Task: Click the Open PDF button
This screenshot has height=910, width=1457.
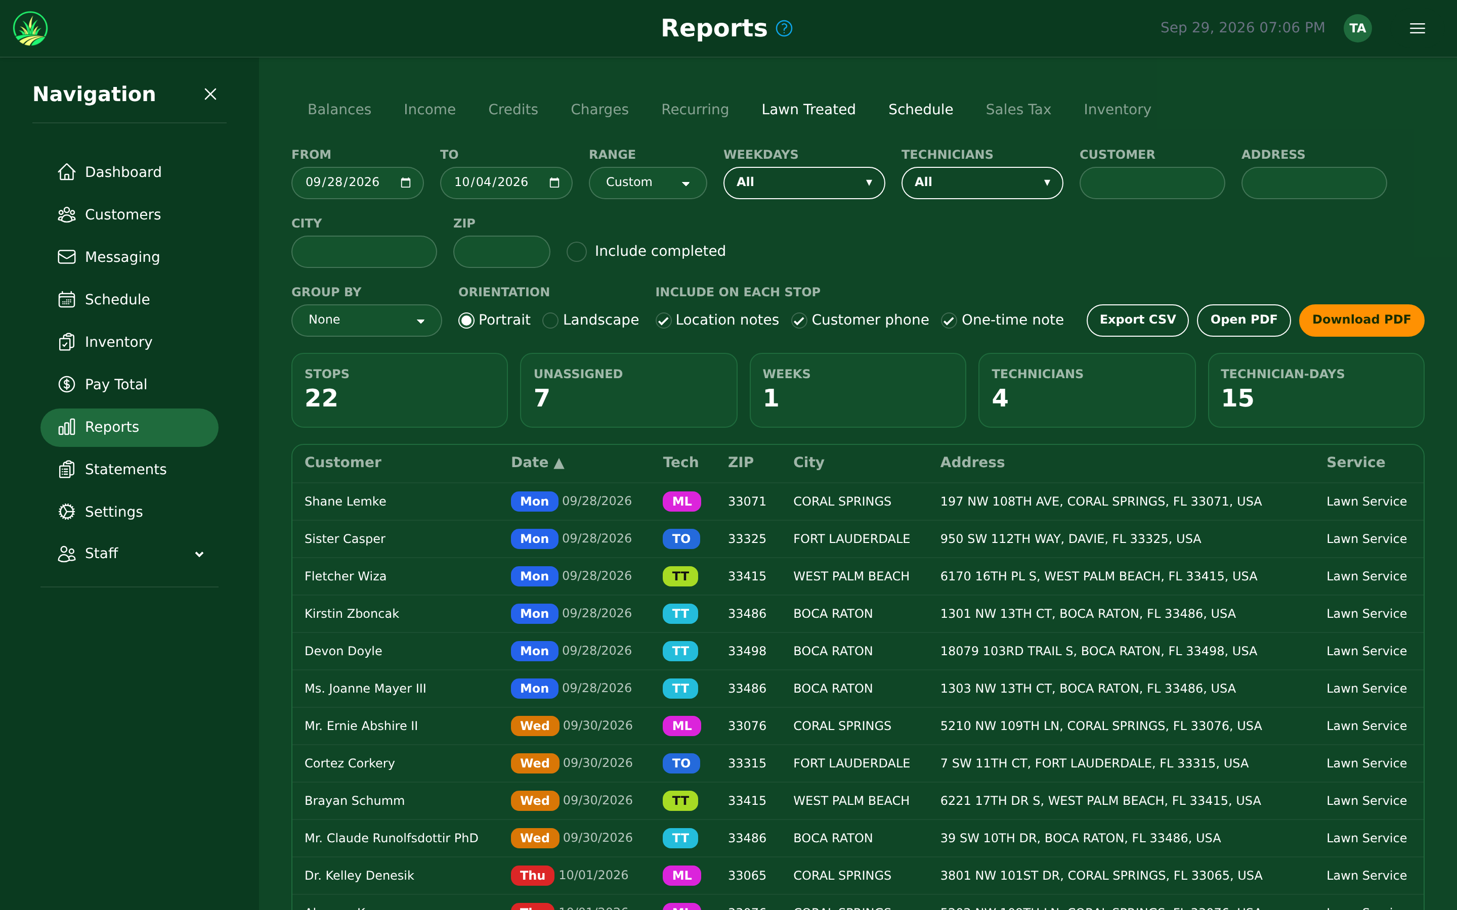Action: [1244, 320]
